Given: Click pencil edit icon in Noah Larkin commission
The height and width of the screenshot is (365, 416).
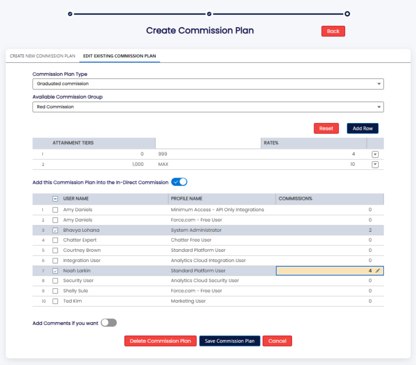Looking at the screenshot, I should (378, 271).
